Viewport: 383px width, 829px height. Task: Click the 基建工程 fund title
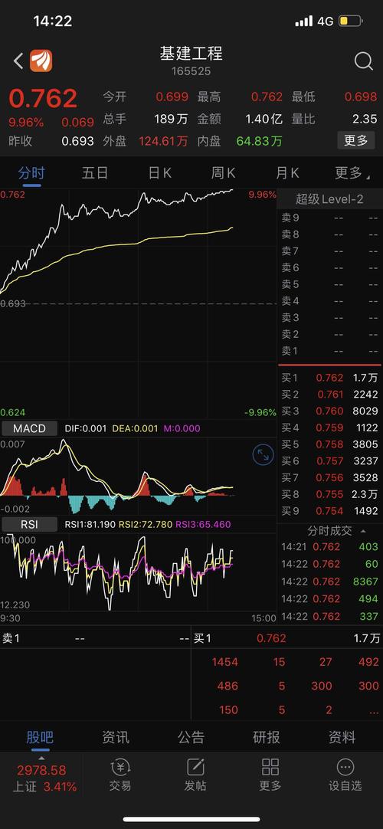point(191,54)
